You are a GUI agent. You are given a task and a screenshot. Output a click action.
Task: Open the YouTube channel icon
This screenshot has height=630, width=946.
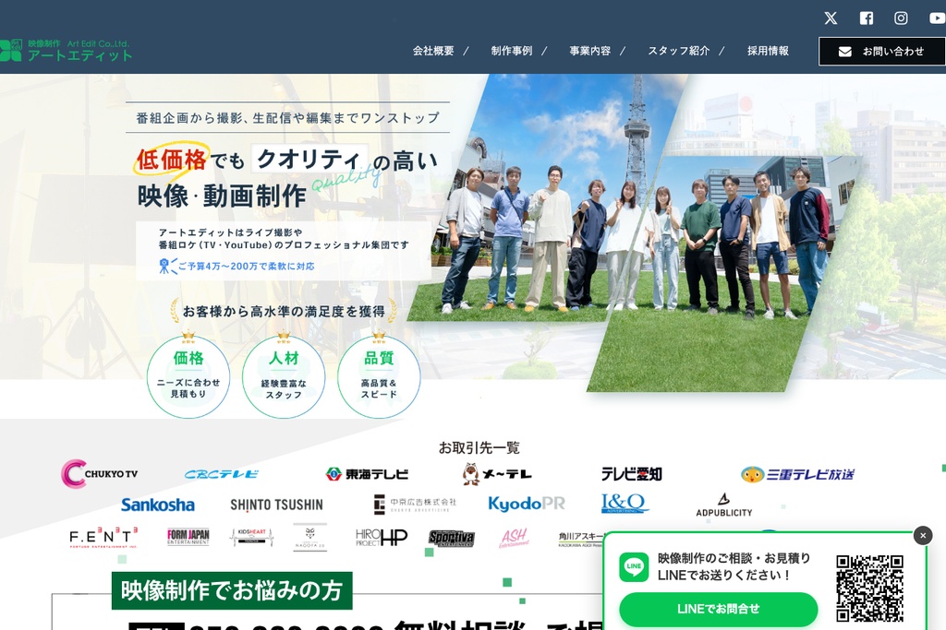coord(936,18)
